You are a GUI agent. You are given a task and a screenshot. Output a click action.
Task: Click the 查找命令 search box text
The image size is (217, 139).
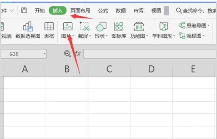tap(200, 11)
